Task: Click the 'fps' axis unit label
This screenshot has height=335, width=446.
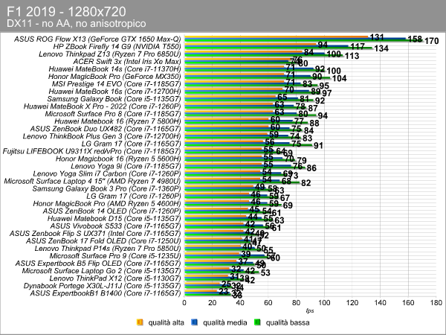Action: (310, 310)
